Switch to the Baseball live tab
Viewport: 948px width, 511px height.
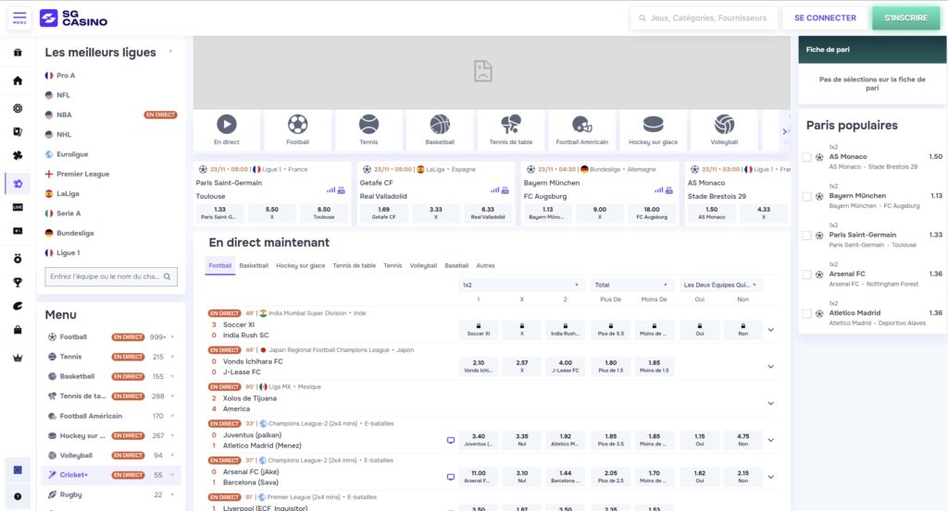tap(456, 265)
